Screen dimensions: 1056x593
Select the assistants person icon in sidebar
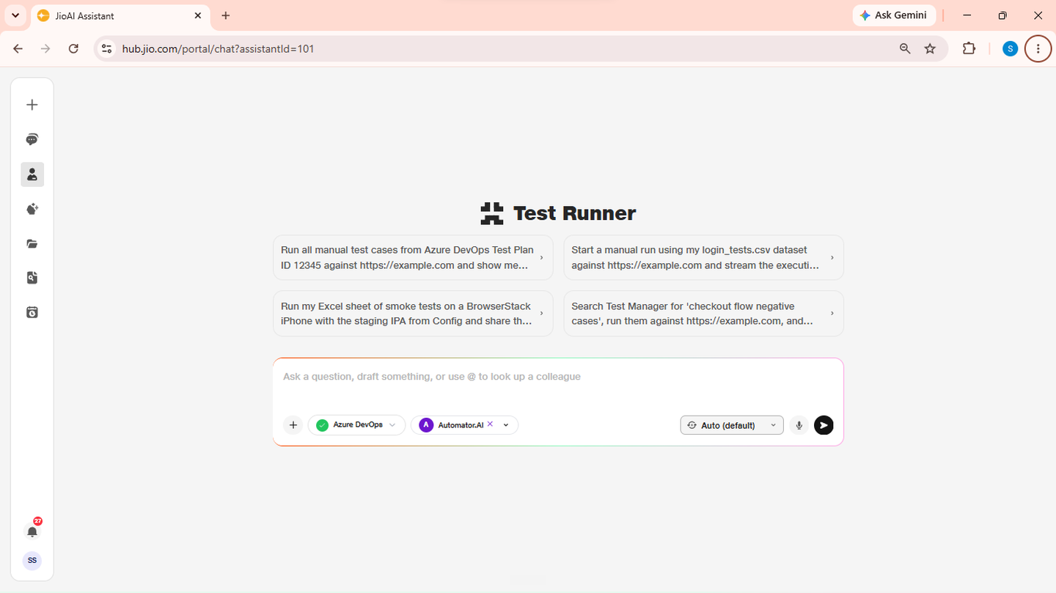coord(32,174)
